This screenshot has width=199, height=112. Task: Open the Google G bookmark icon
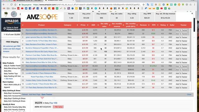pyautogui.click(x=65, y=8)
